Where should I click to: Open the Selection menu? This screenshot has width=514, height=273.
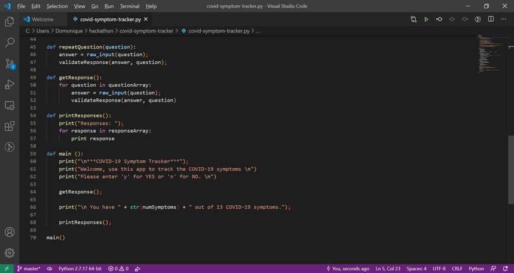57,6
